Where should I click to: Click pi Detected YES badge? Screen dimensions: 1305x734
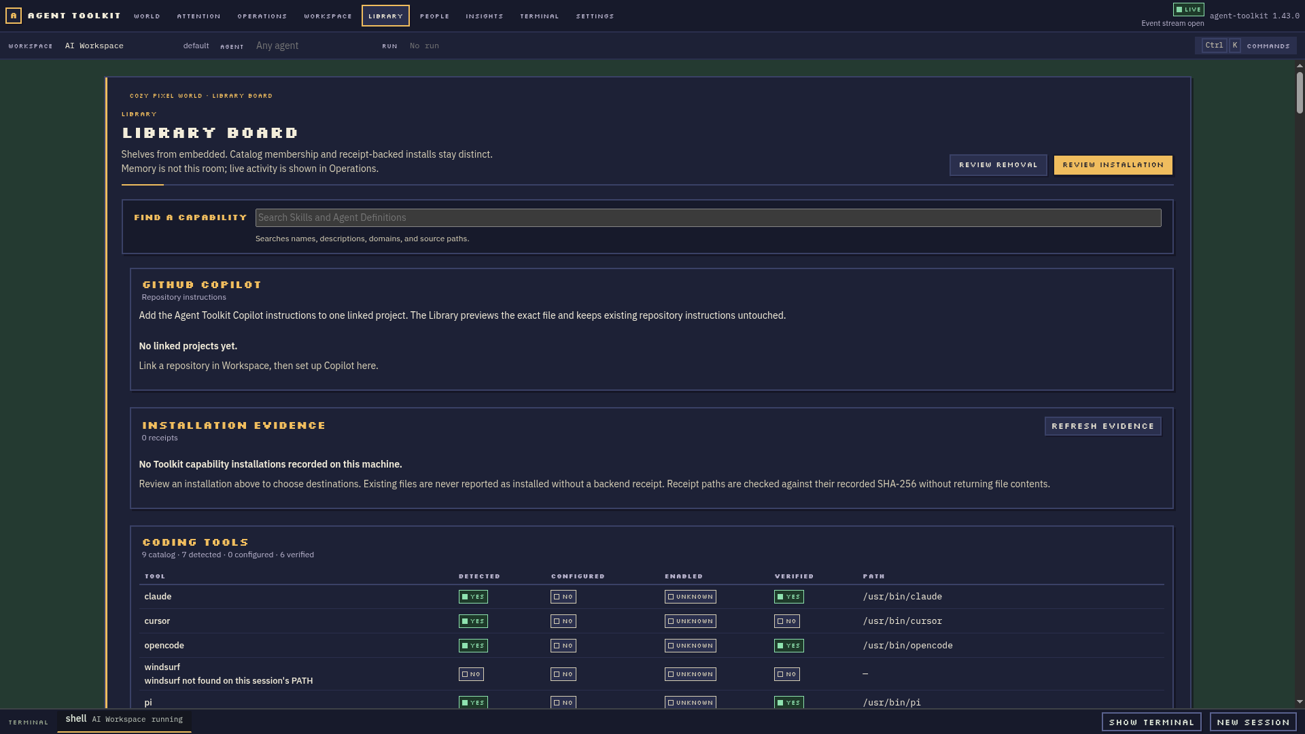pyautogui.click(x=473, y=702)
